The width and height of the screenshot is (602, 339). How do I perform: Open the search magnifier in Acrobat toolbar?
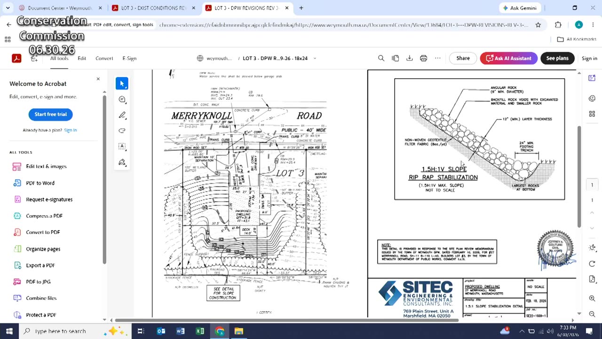pyautogui.click(x=381, y=58)
